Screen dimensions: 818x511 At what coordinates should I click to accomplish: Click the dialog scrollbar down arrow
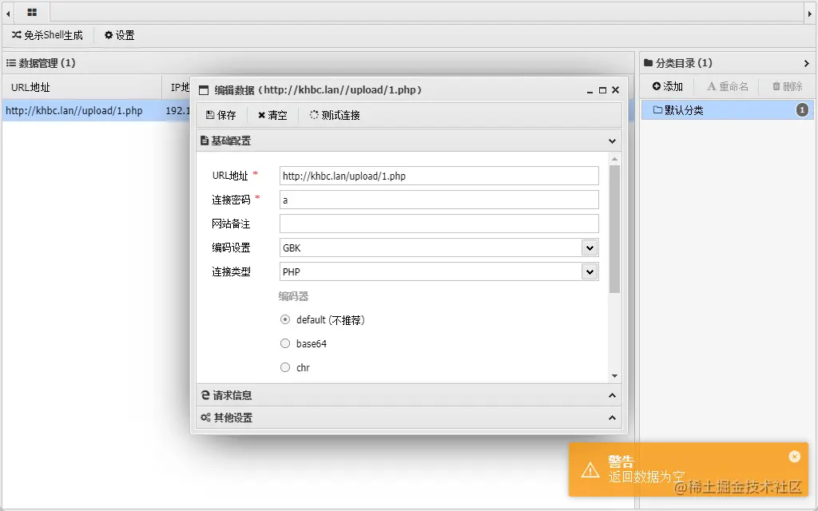[614, 376]
